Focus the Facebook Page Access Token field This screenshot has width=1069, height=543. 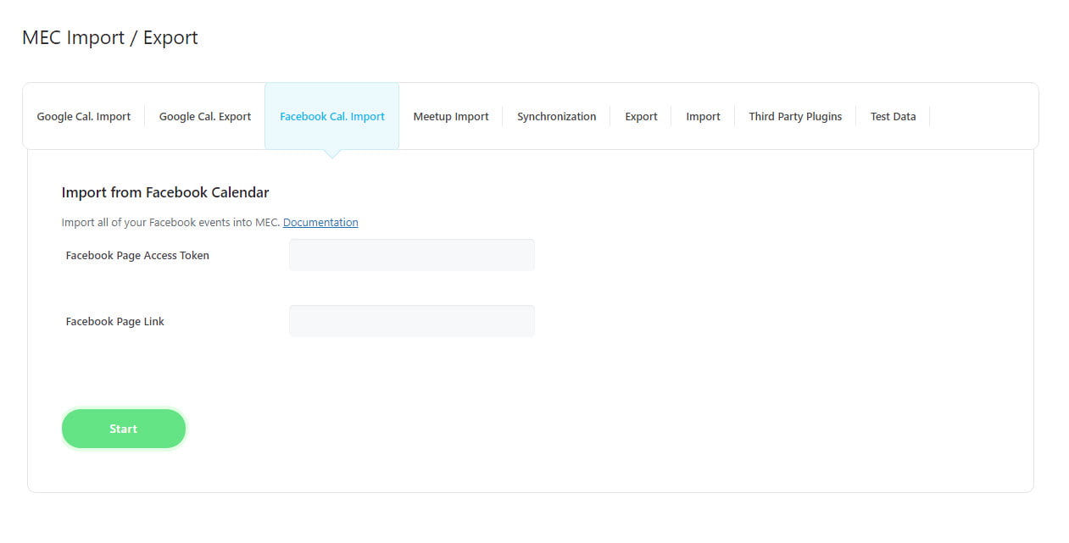click(411, 255)
